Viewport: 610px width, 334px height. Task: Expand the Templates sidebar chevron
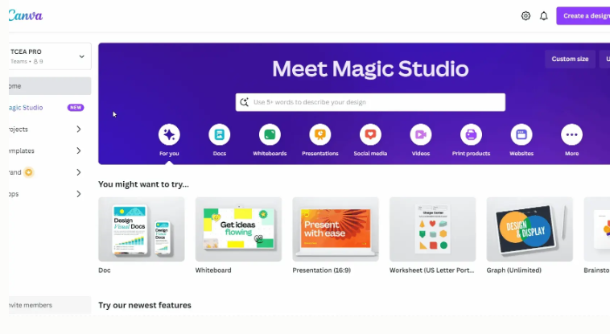(78, 151)
